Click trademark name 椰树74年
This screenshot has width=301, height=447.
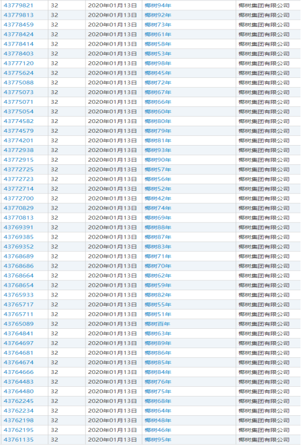158,208
